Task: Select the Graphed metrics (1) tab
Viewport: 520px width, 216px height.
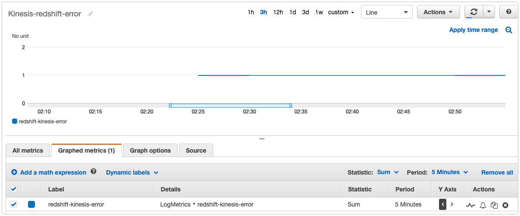Action: coord(87,150)
